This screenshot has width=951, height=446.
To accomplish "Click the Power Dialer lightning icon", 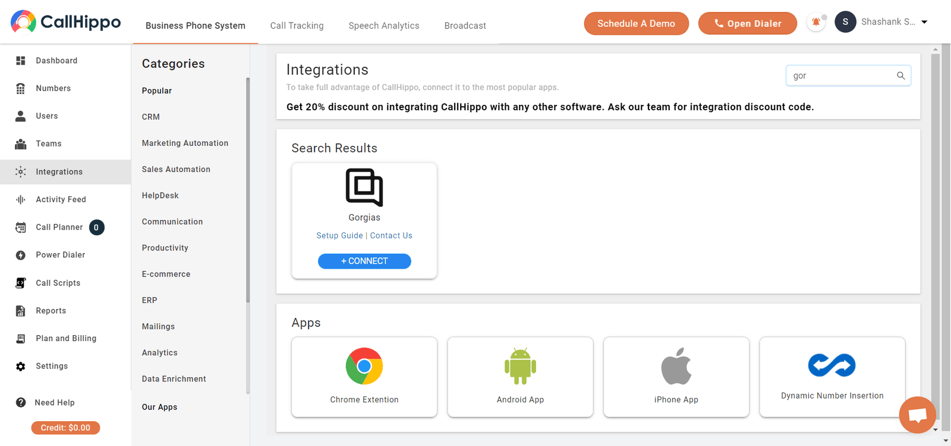I will (x=21, y=255).
